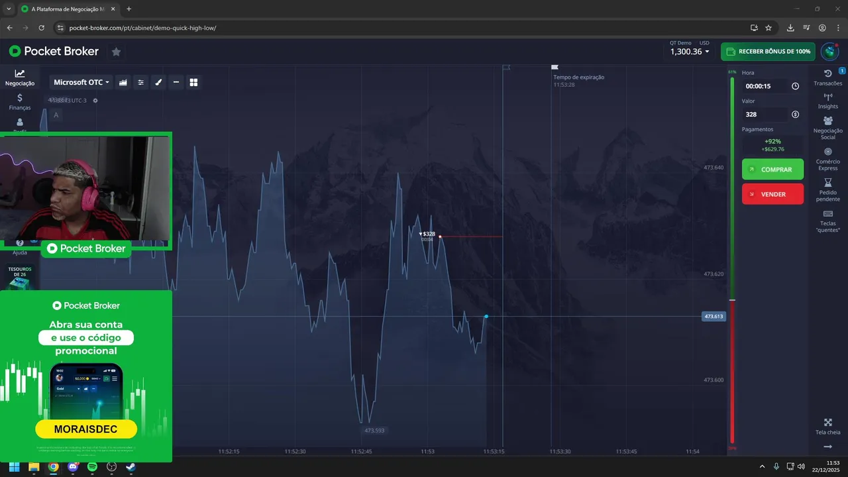
Task: Open chart type settings
Action: (123, 82)
